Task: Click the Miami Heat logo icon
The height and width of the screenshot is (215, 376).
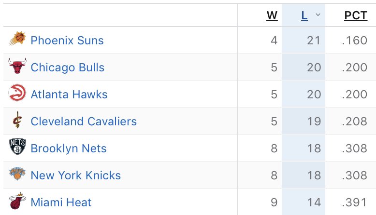Action: pyautogui.click(x=17, y=201)
